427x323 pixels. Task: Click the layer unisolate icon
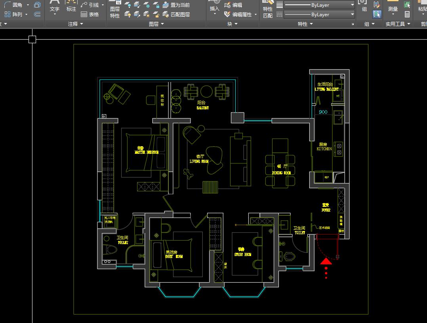click(x=137, y=14)
